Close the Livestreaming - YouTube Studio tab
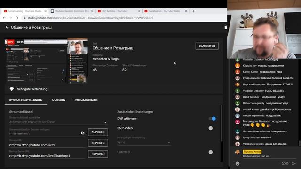Image resolution: width=301 pixels, height=169 pixels. [x=45, y=11]
